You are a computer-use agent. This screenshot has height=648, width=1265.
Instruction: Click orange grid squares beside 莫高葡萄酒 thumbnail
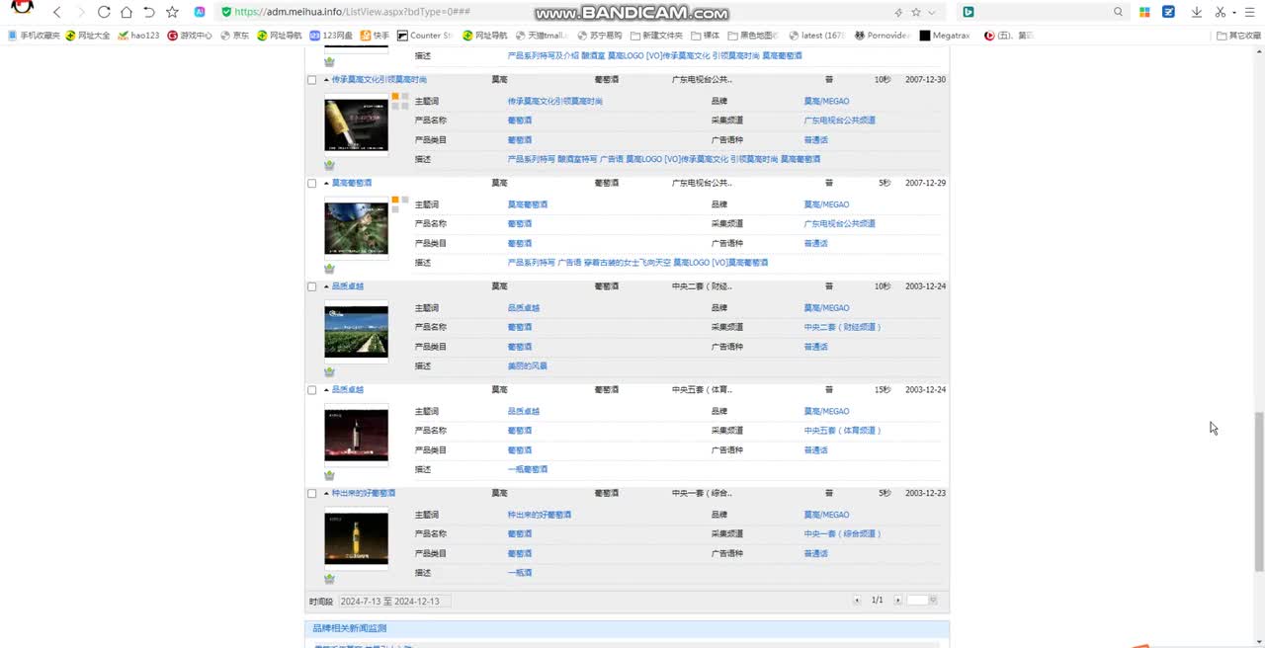(x=400, y=203)
